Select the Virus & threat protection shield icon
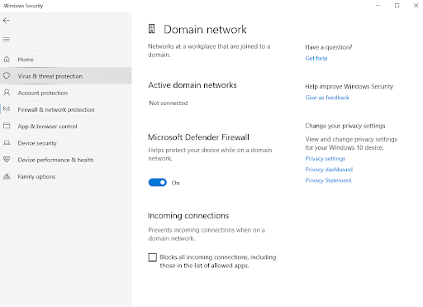Viewport: 423px width, 307px height. 7,76
